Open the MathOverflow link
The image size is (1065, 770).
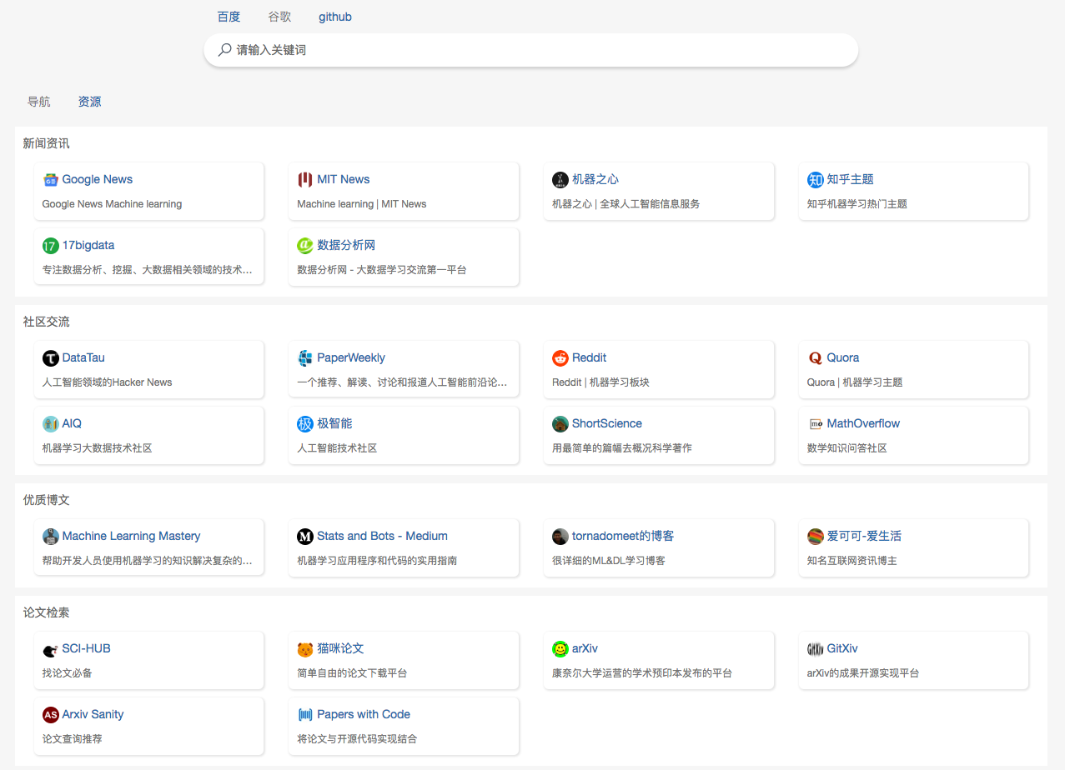(x=864, y=423)
